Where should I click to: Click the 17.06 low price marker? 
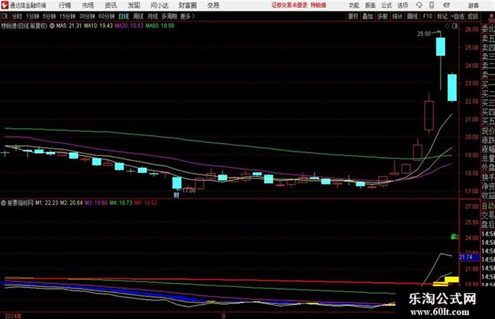(189, 191)
